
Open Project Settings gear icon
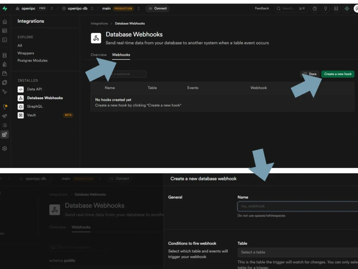(x=5, y=149)
